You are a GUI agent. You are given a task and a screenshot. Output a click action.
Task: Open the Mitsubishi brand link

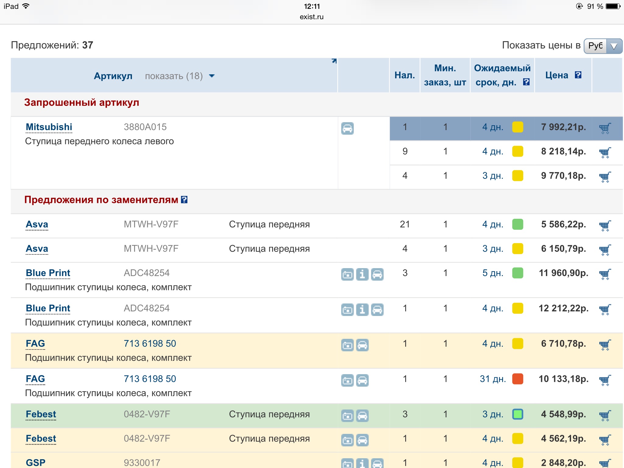[x=49, y=127]
